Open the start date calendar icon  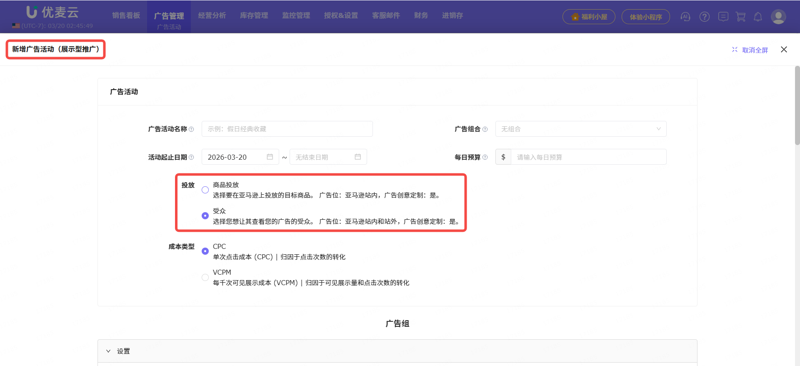pos(270,157)
